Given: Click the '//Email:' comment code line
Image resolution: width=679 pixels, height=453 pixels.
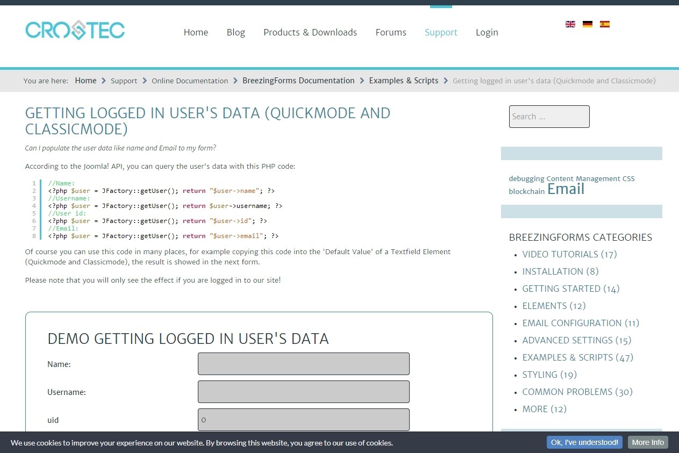Looking at the screenshot, I should click(x=63, y=228).
